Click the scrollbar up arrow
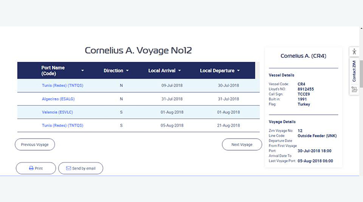The width and height of the screenshot is (363, 202). click(361, 28)
